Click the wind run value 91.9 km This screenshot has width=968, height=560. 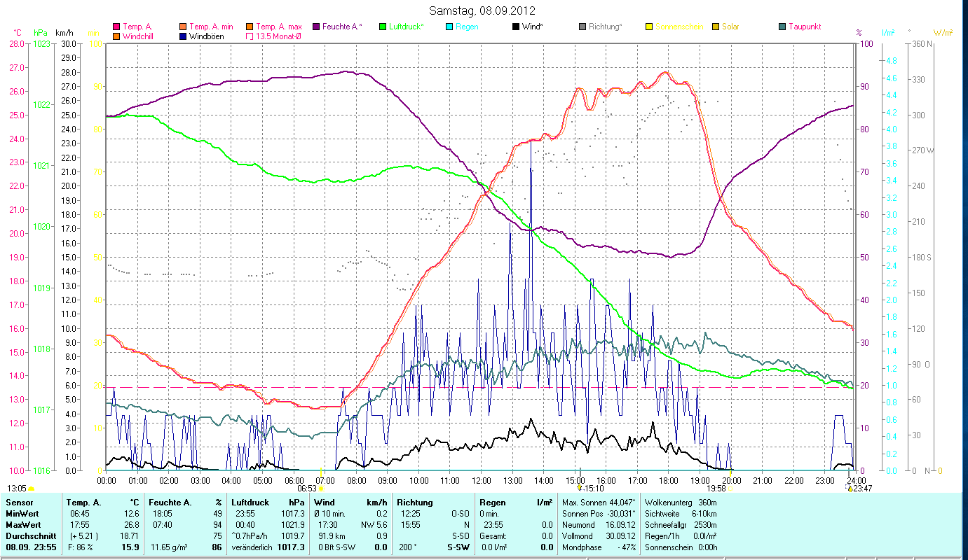[x=332, y=535]
